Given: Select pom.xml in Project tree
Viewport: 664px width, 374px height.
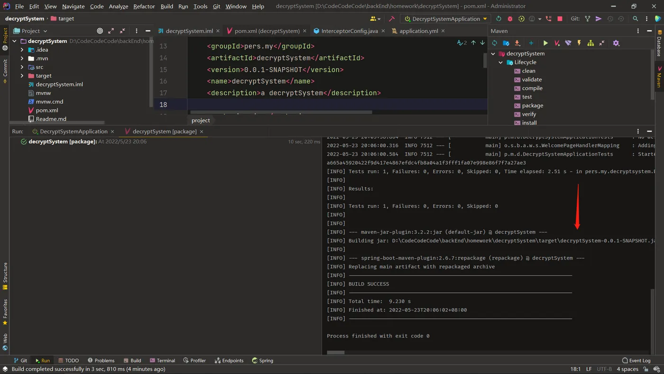Looking at the screenshot, I should coord(47,110).
